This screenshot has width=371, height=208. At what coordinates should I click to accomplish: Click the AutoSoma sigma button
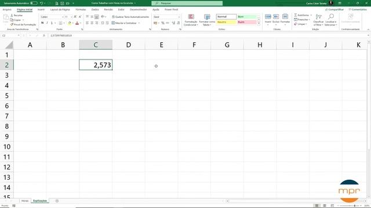pyautogui.click(x=301, y=15)
